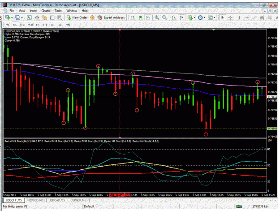Screen dimensions: 280x211
Task: Open the Profiles icon
Action: point(17,17)
